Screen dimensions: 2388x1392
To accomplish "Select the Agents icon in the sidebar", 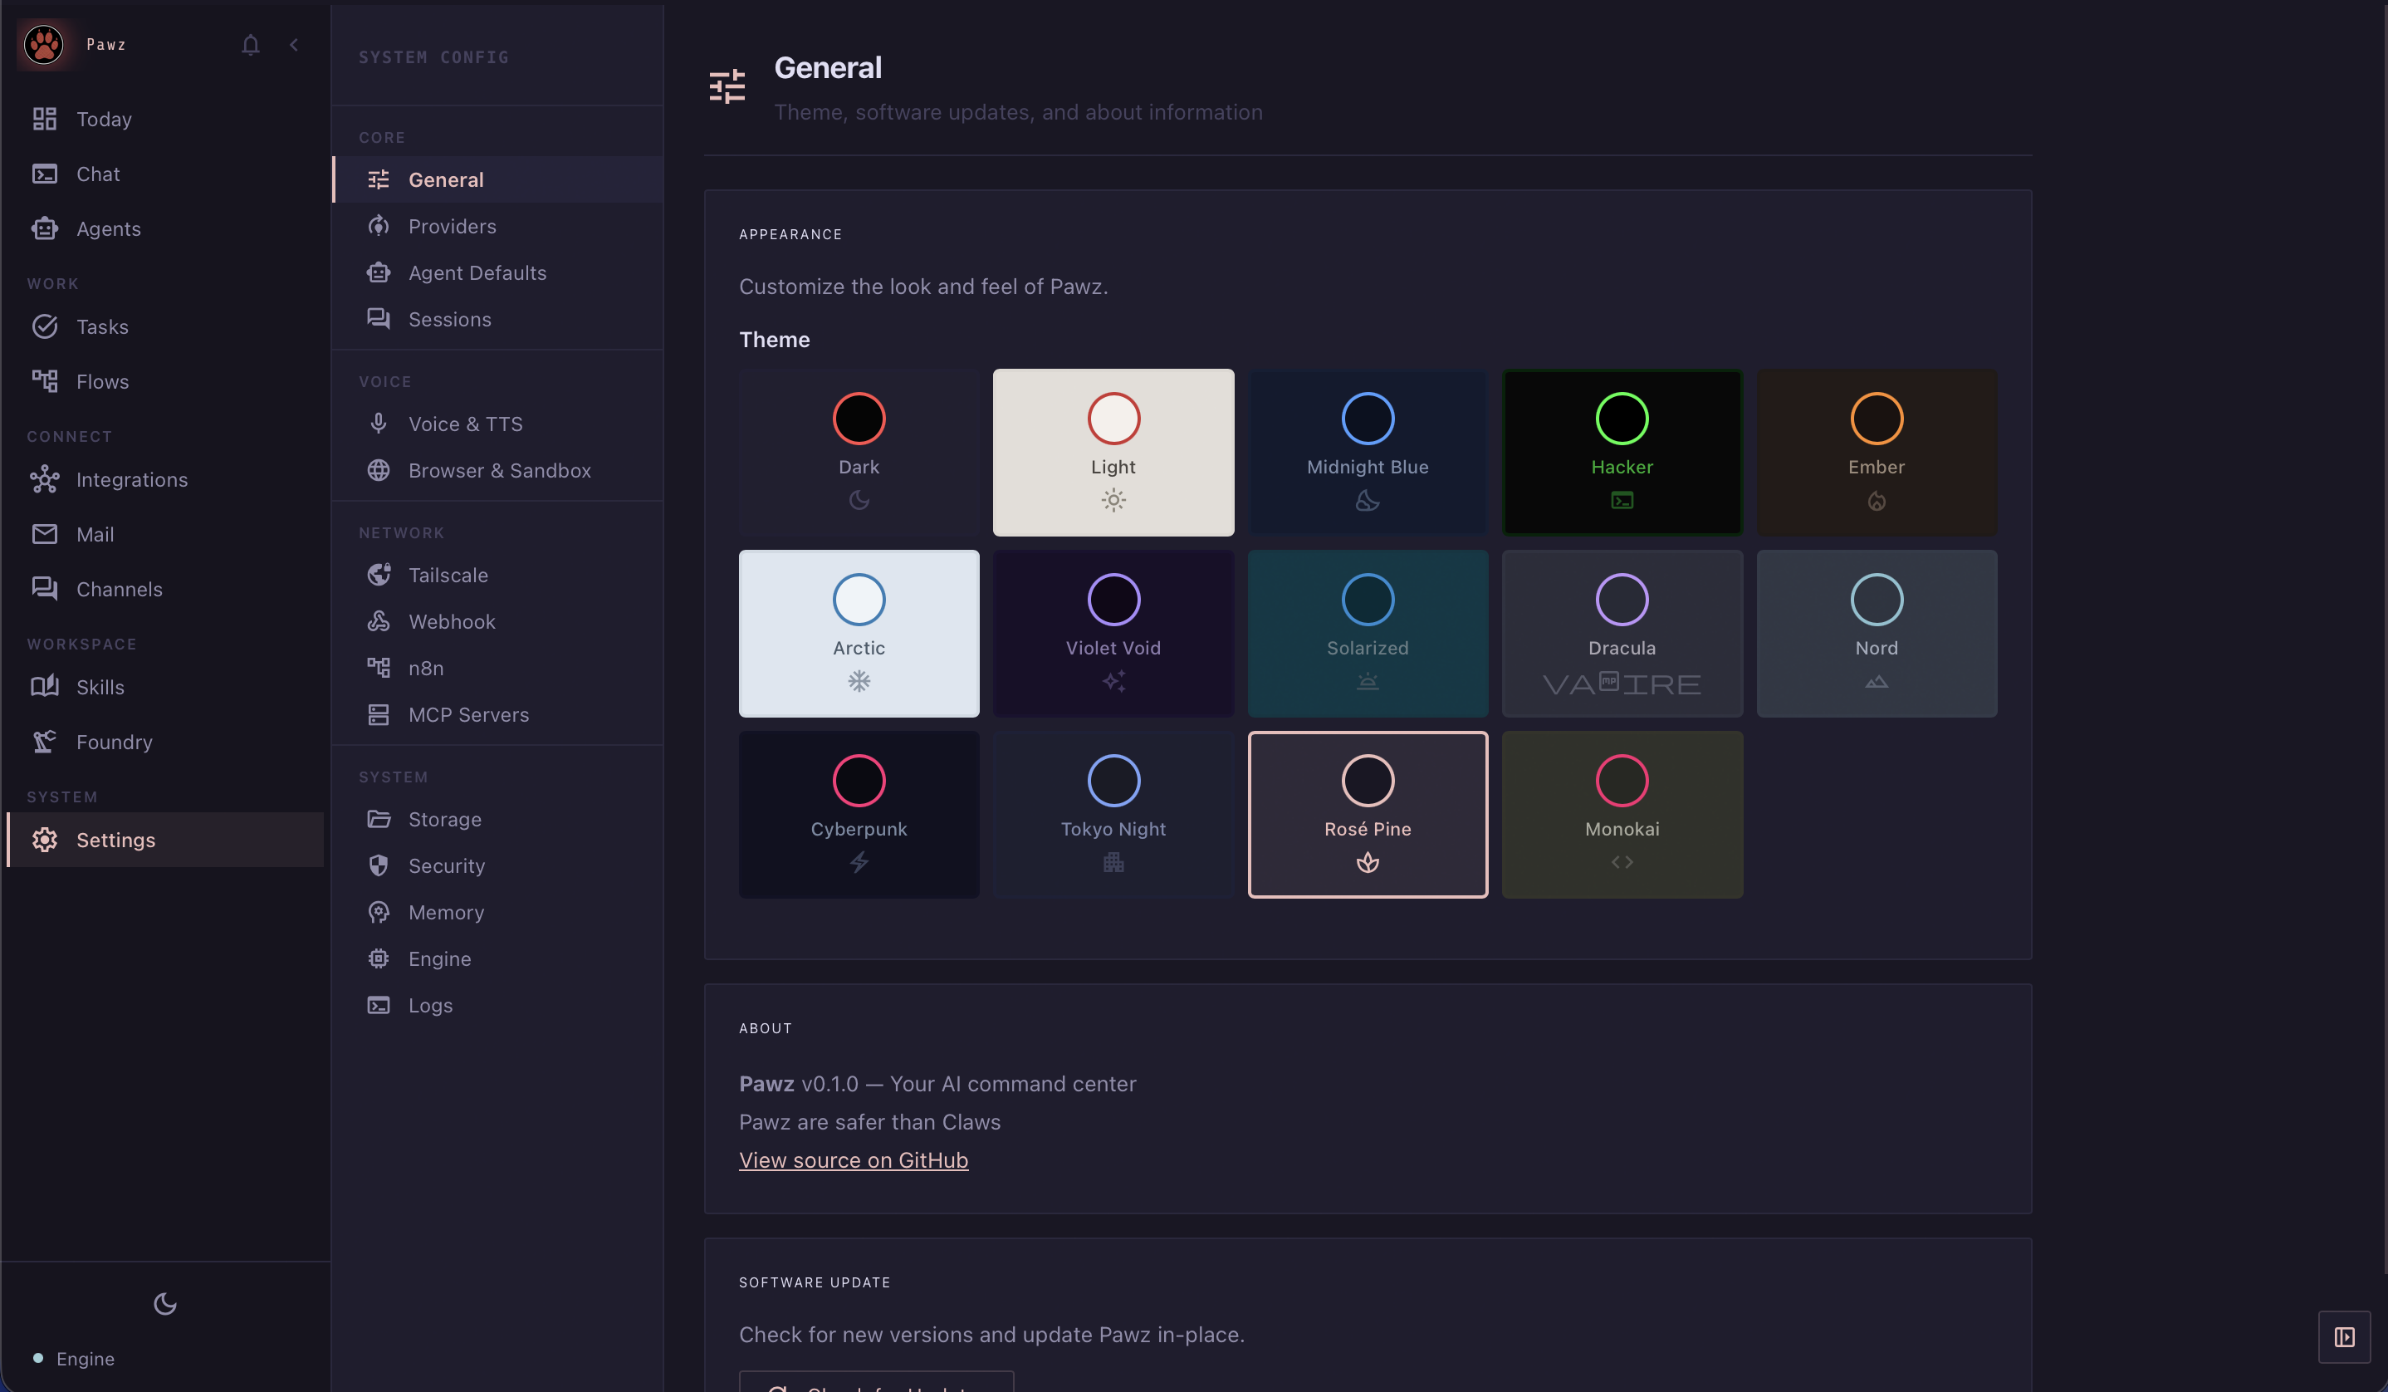I will 46,228.
